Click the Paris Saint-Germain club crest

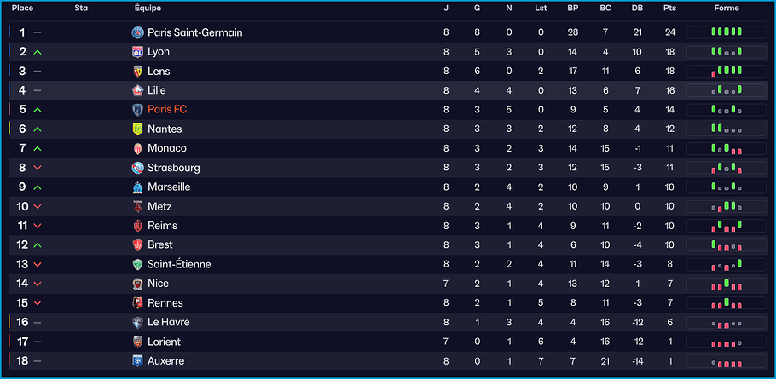click(x=138, y=32)
